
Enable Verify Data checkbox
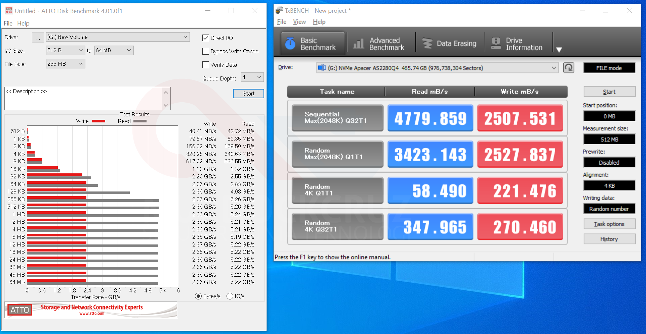click(206, 65)
